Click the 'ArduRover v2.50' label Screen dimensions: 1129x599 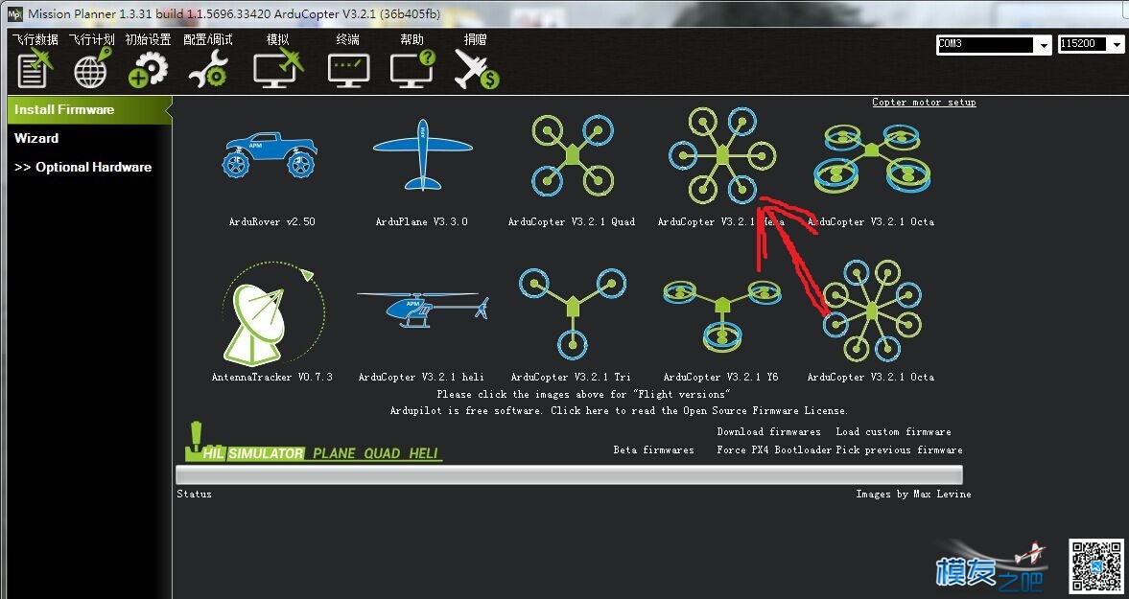272,221
